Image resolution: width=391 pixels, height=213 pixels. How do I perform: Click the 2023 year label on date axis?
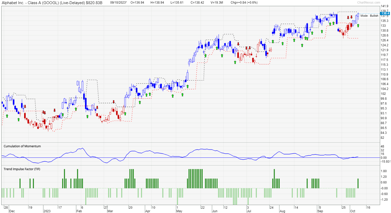tap(47, 211)
